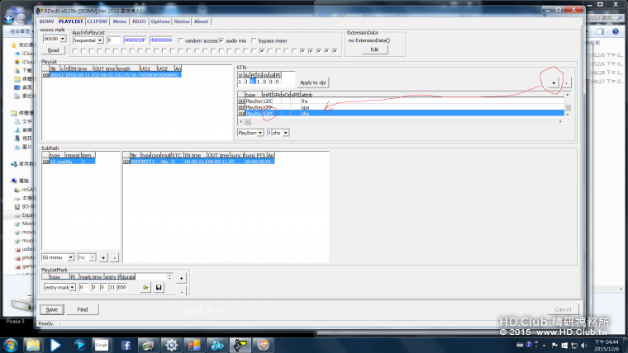Screen dimensions: 628x353
Task: Open the colored tiles app in taskbar
Action: tap(194, 345)
